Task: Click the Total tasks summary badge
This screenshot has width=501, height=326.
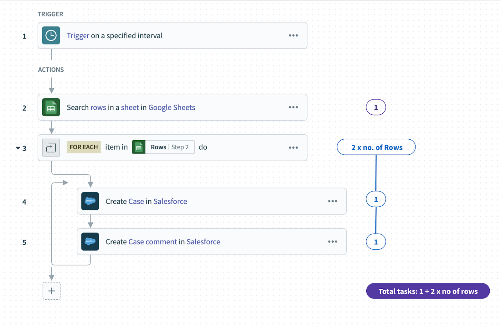Action: tap(428, 291)
